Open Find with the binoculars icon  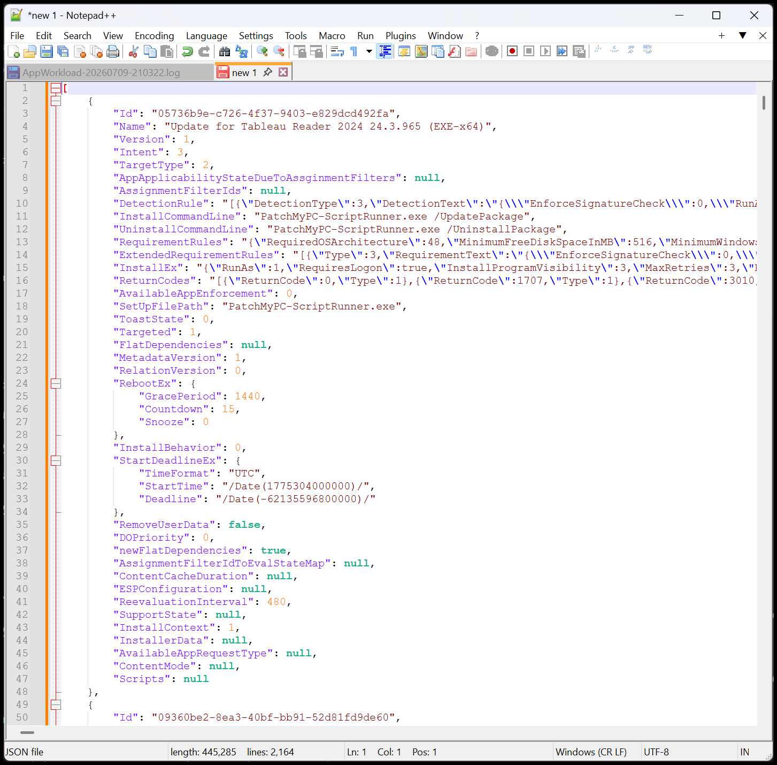pos(225,51)
